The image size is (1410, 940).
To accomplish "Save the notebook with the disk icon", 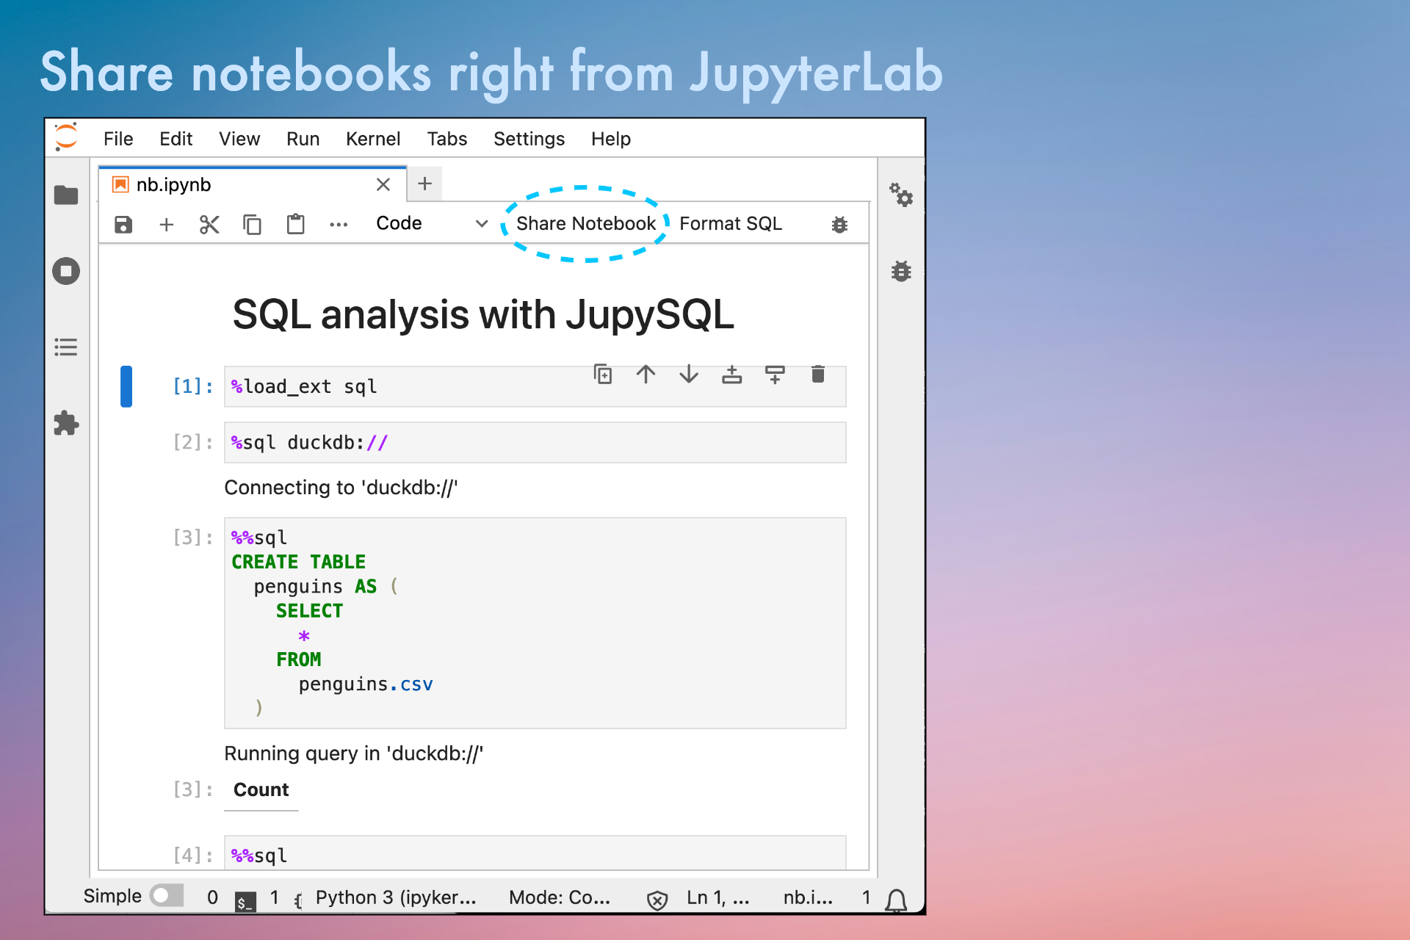I will click(123, 224).
